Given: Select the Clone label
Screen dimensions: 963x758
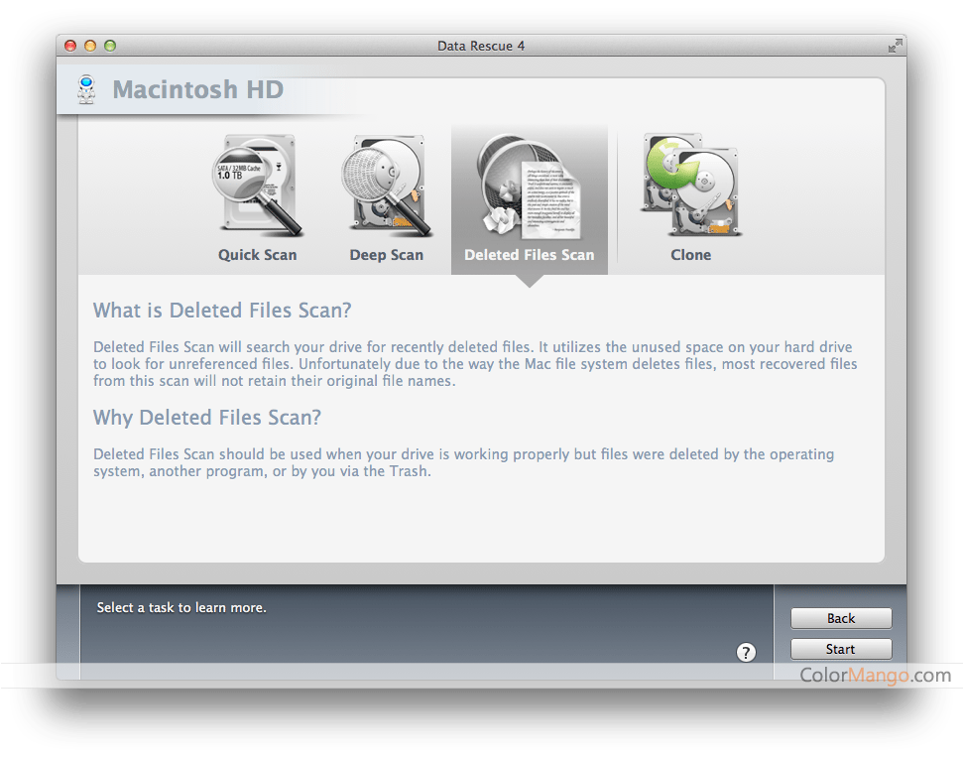Looking at the screenshot, I should 690,255.
